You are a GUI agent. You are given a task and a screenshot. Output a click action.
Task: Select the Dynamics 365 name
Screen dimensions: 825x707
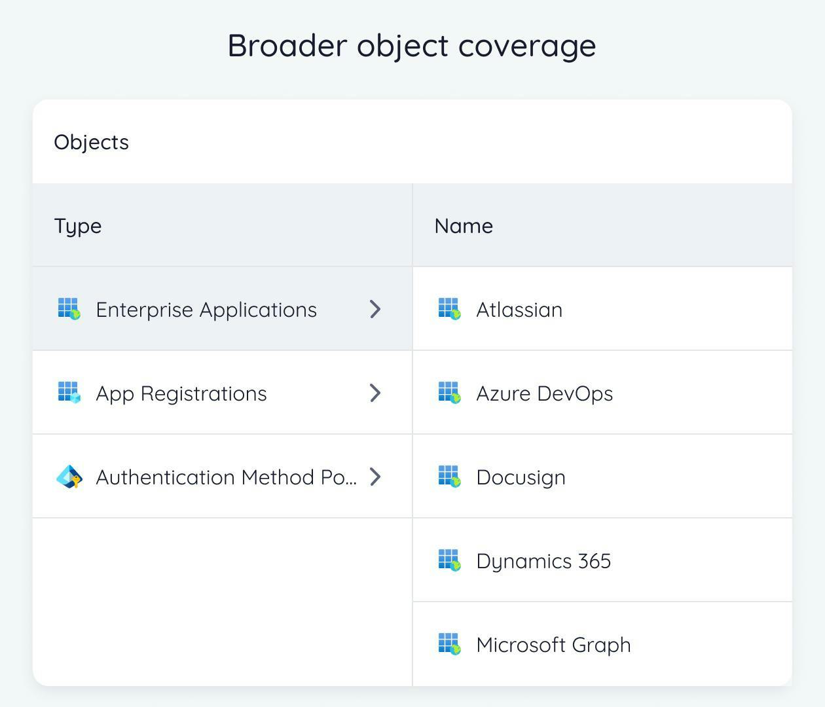[x=543, y=561]
